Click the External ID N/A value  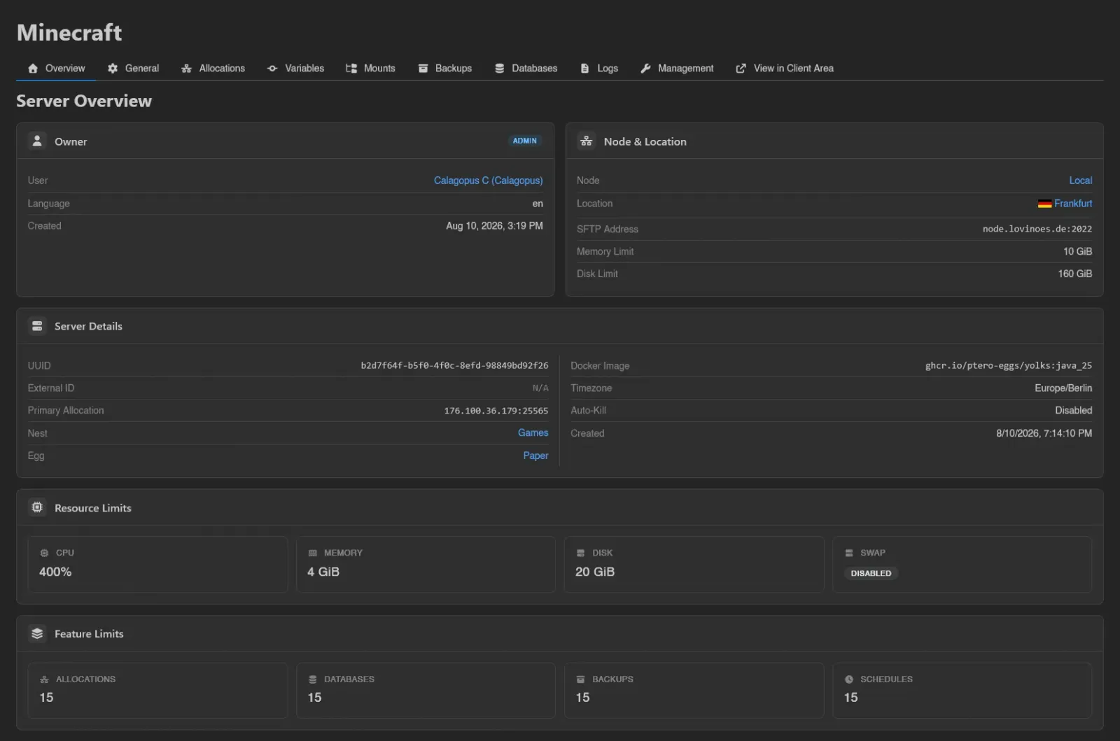(x=540, y=388)
